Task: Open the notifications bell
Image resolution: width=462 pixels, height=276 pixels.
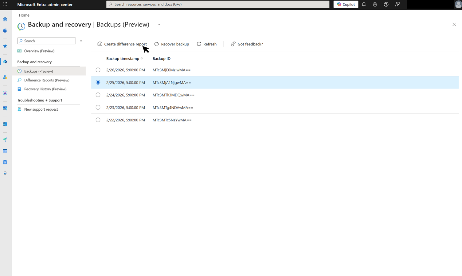Action: 364,4
